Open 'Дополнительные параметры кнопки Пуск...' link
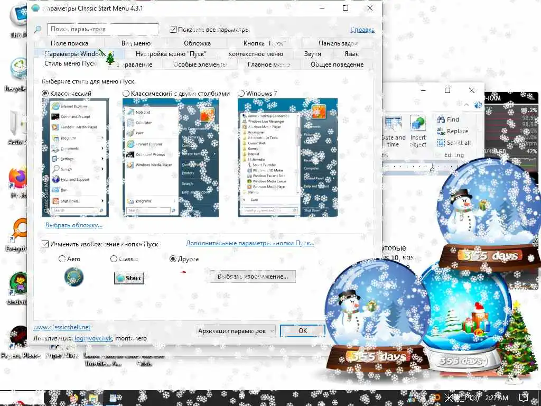541x406 pixels. coord(250,243)
